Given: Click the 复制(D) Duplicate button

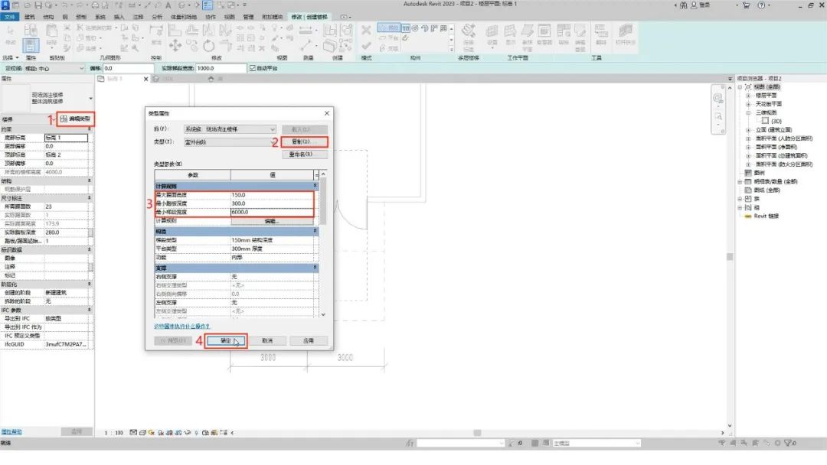Looking at the screenshot, I should (x=304, y=141).
